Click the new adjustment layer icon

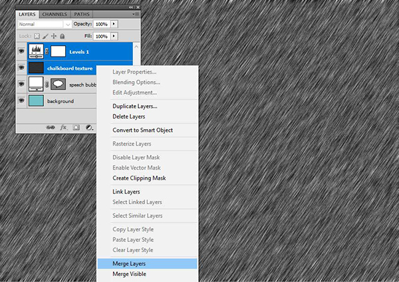pos(89,126)
